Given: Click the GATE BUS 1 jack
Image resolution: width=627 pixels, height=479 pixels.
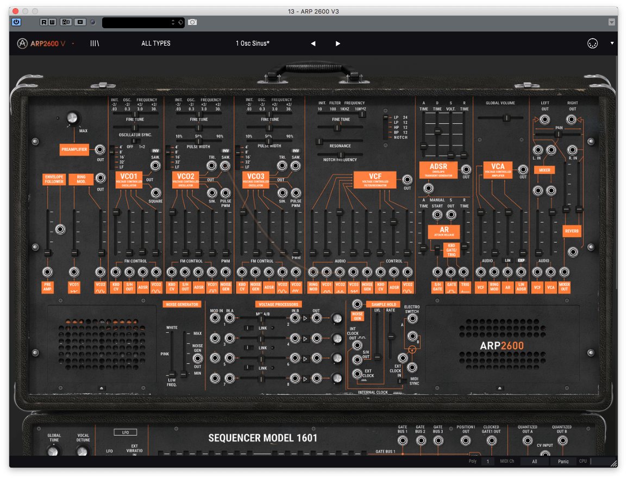Looking at the screenshot, I should click(x=403, y=440).
